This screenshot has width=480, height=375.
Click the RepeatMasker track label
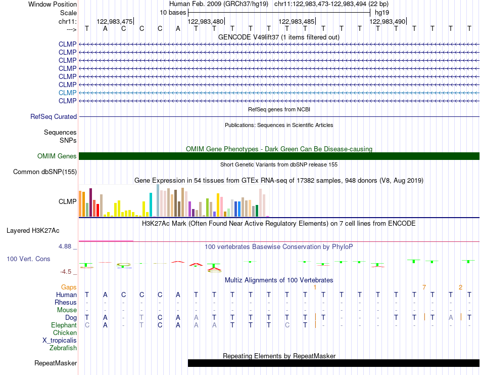56,363
